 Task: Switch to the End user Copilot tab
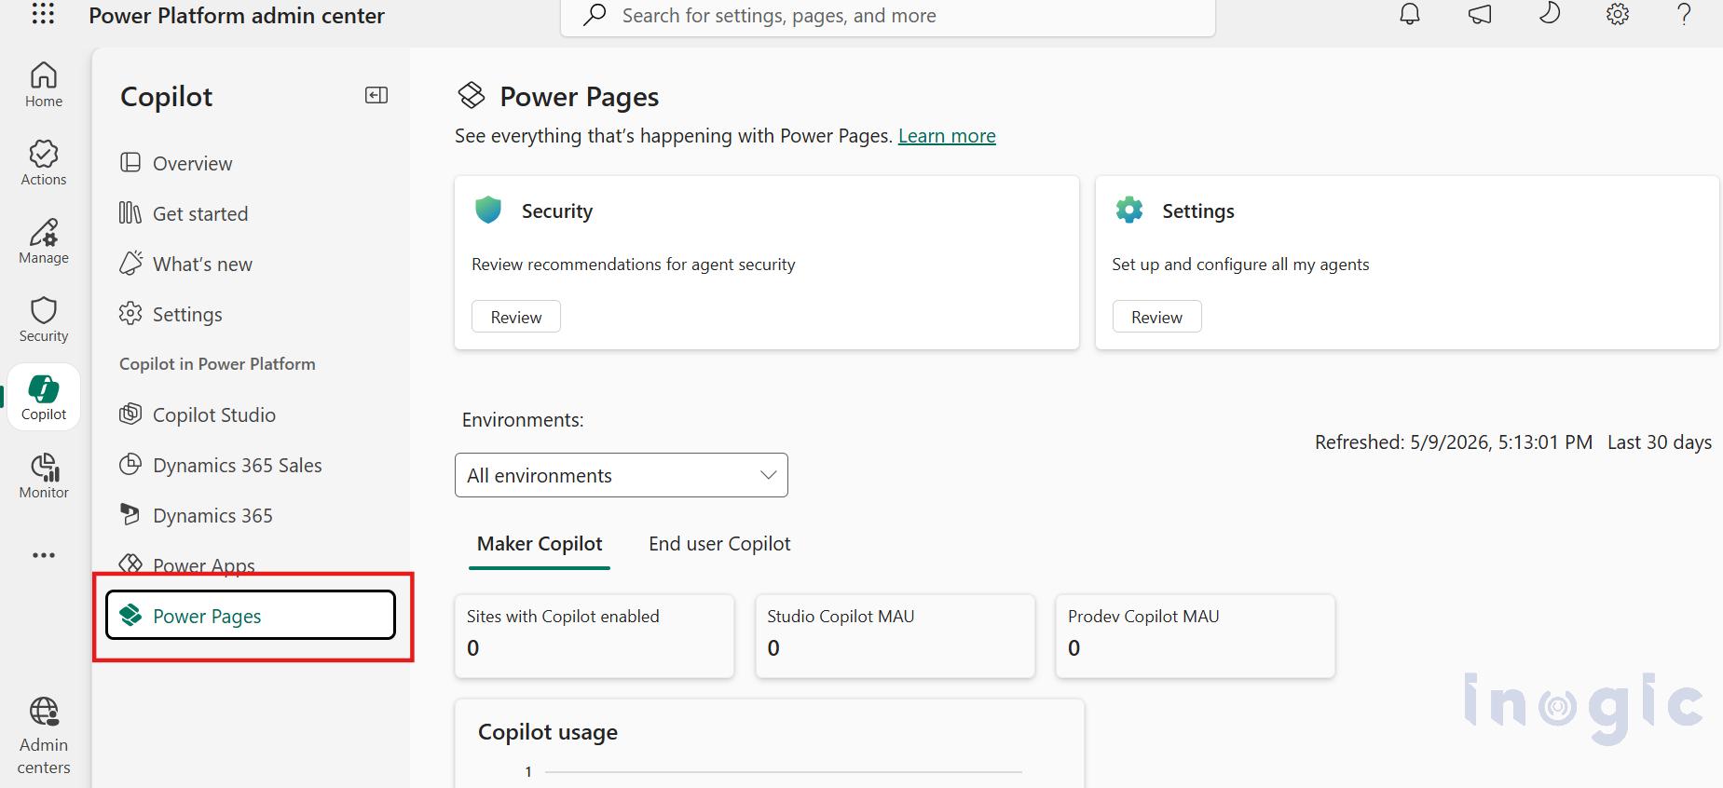[x=719, y=544]
